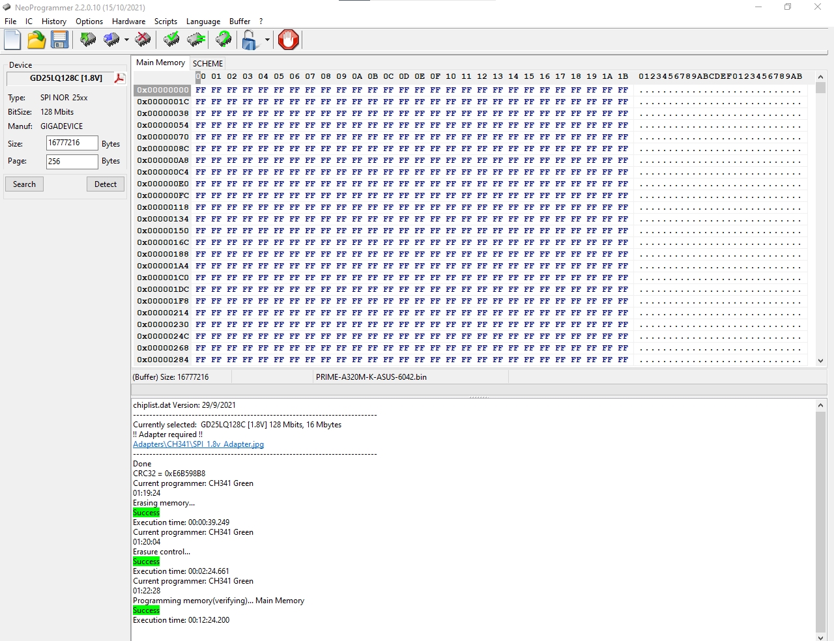Click the Program IC chip icon
The image size is (834, 641).
112,40
